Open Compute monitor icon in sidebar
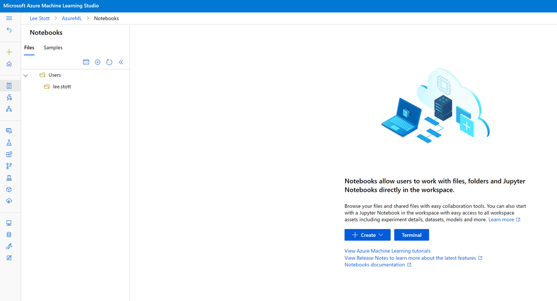Screen dimensions: 557x301 (9, 223)
